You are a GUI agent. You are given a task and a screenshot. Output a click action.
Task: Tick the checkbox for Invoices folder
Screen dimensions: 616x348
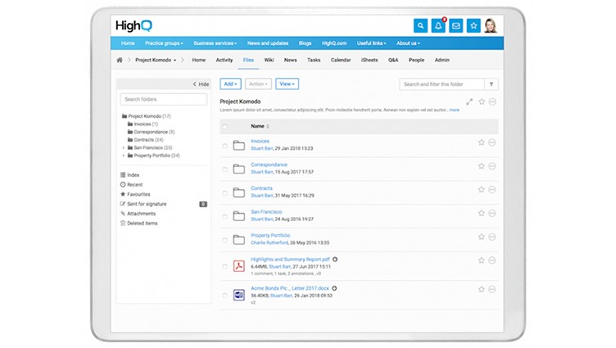224,146
